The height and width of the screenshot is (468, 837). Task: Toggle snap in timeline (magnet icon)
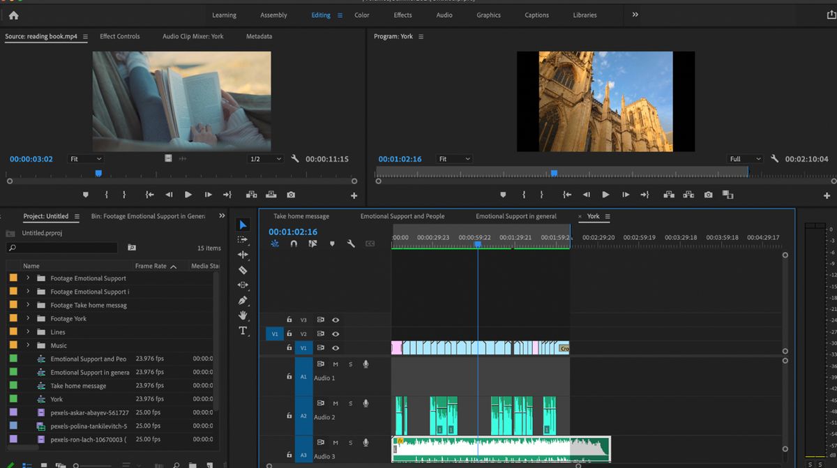point(294,243)
